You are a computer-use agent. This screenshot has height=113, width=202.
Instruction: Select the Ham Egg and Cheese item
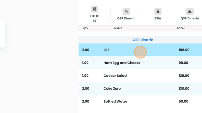(x=122, y=63)
